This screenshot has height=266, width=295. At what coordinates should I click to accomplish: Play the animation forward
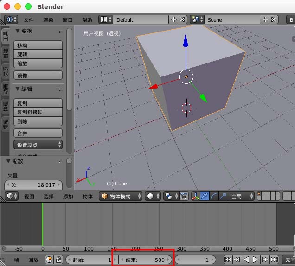coord(255,260)
